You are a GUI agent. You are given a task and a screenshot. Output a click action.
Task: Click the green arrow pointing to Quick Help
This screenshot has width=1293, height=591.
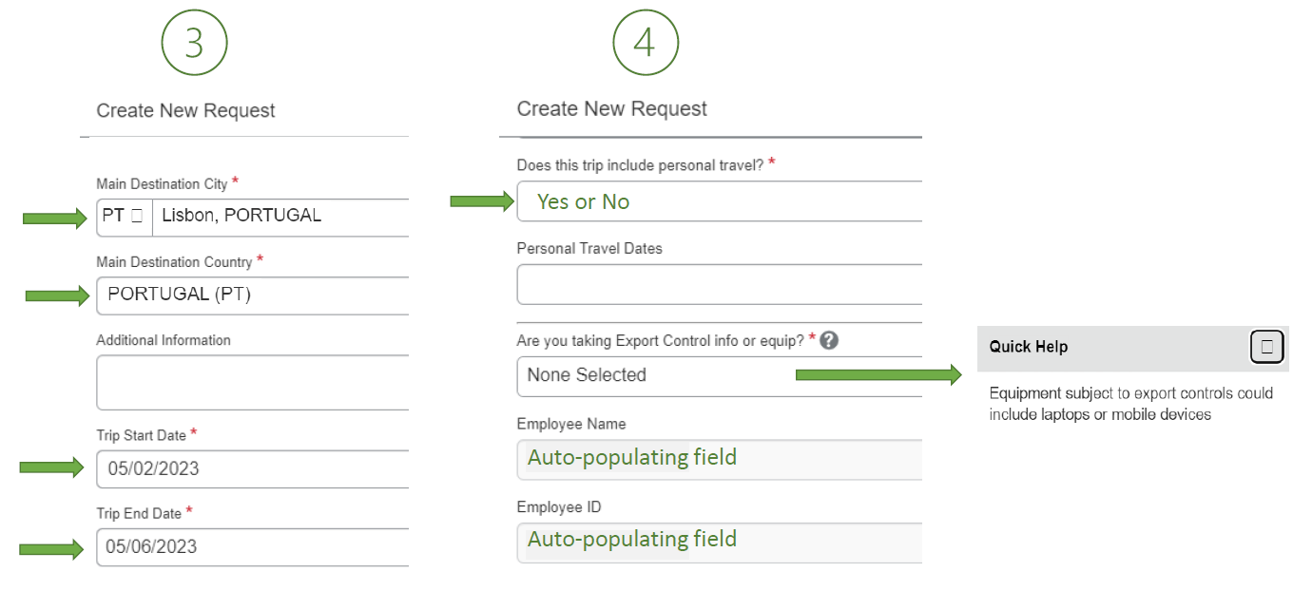click(878, 375)
